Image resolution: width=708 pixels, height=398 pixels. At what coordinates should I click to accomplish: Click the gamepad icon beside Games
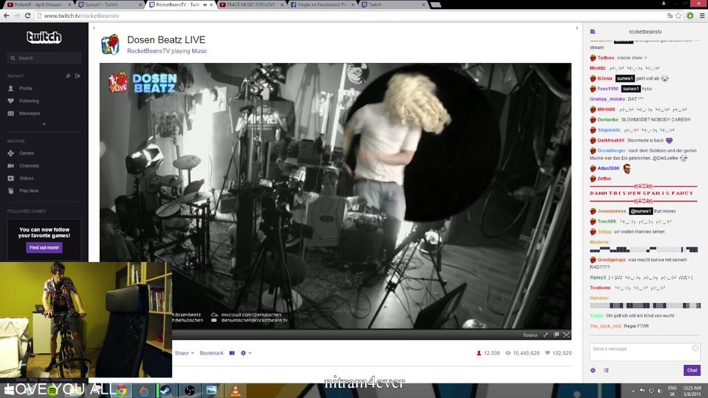point(11,153)
